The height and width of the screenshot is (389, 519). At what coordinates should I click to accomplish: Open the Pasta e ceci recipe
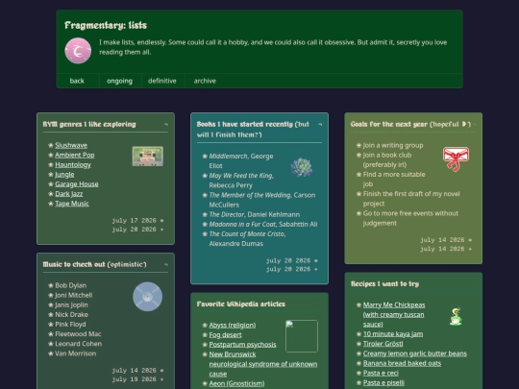click(x=381, y=373)
